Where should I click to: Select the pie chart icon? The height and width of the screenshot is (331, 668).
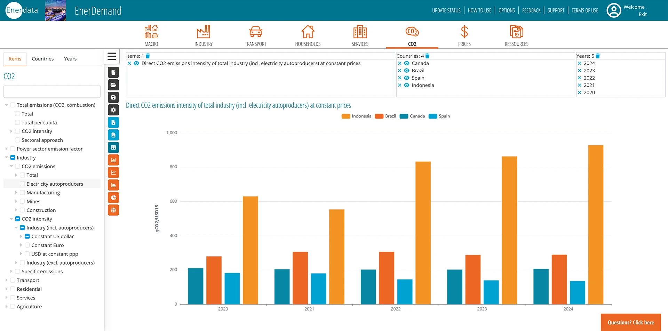point(113,197)
